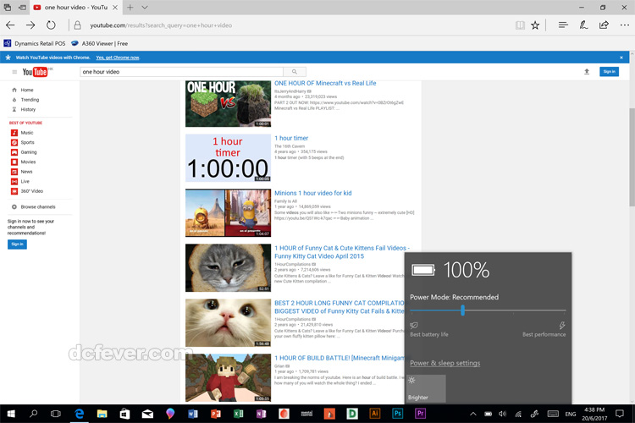The width and height of the screenshot is (635, 423).
Task: Open the 1 hour timer thumbnail
Action: click(x=228, y=158)
